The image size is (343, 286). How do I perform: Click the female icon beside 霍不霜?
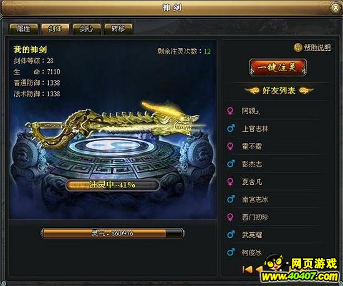(230, 146)
